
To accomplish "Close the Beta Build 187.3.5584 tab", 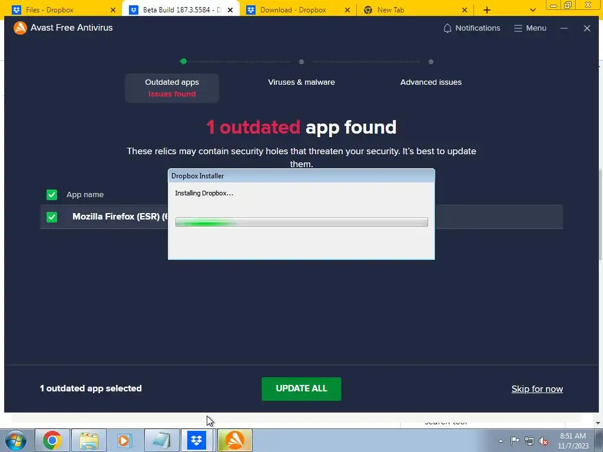I will coord(230,10).
